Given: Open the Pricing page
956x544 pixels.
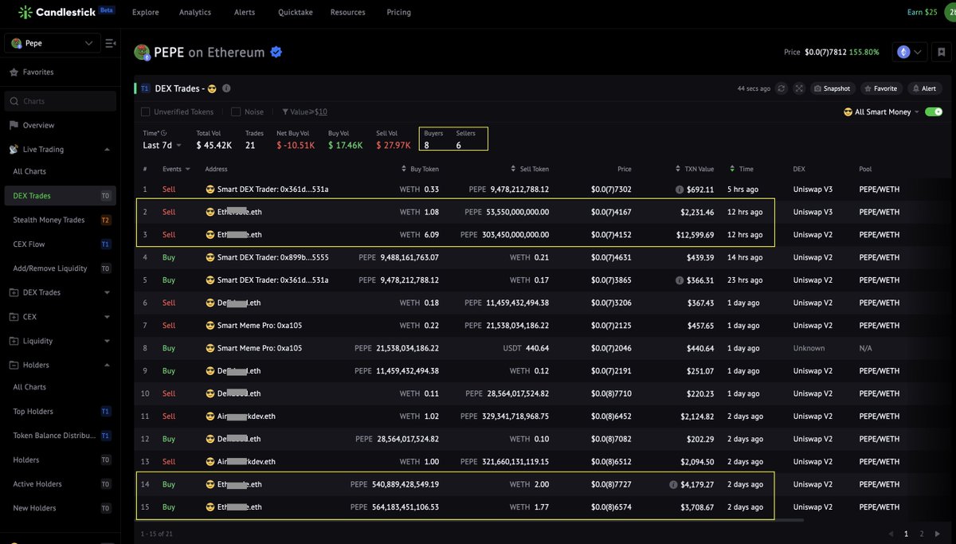Looking at the screenshot, I should (398, 12).
